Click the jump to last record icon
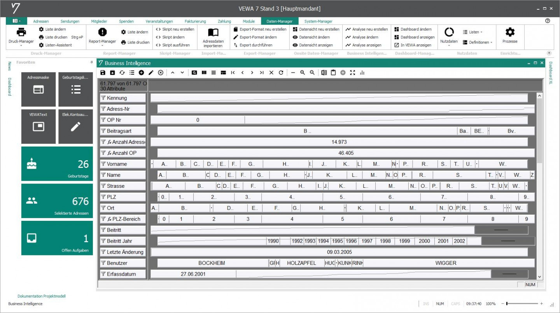Viewport: 560px width, 313px height. (262, 72)
